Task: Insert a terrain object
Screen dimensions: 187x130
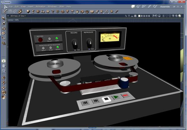Action: pos(63,12)
